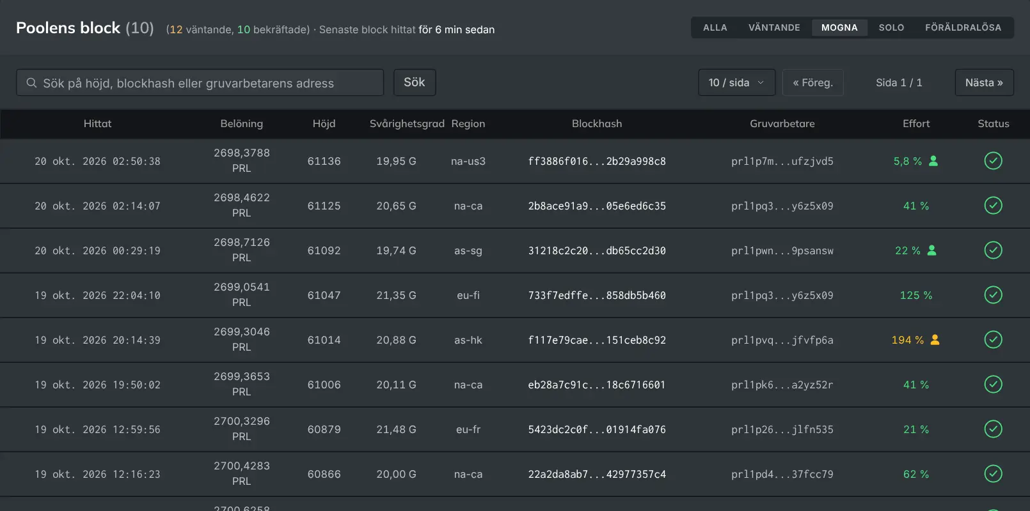Viewport: 1030px width, 511px height.
Task: Open blockhash 31218c2c20...db65cc2d30
Action: [x=597, y=250]
